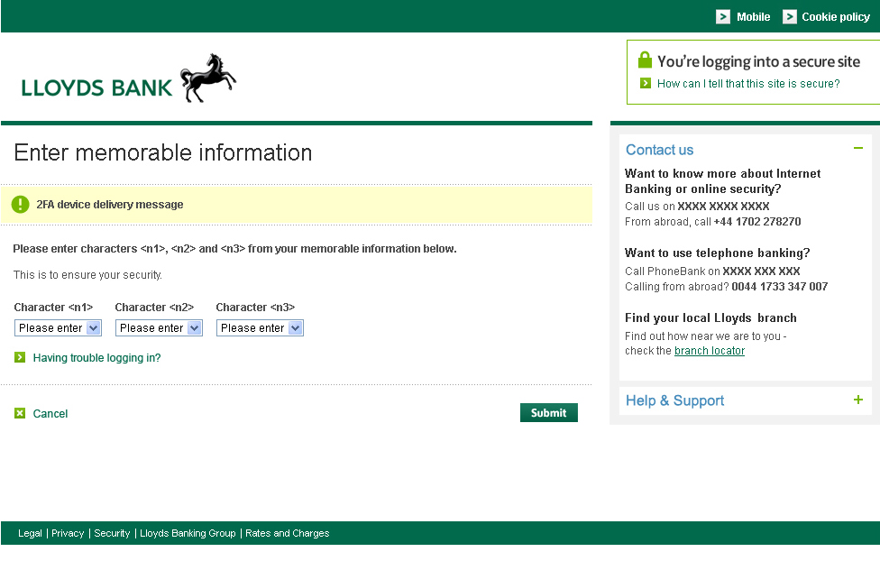Click the green padlock secure site icon

pos(645,60)
